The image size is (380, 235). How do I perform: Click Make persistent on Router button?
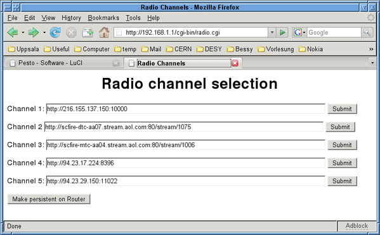[49, 199]
